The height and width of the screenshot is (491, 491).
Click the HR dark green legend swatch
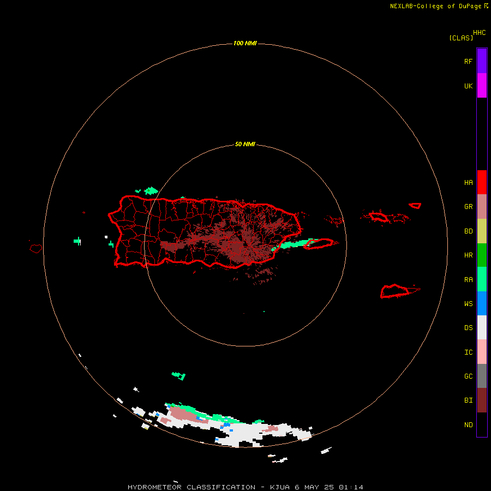[x=482, y=255]
